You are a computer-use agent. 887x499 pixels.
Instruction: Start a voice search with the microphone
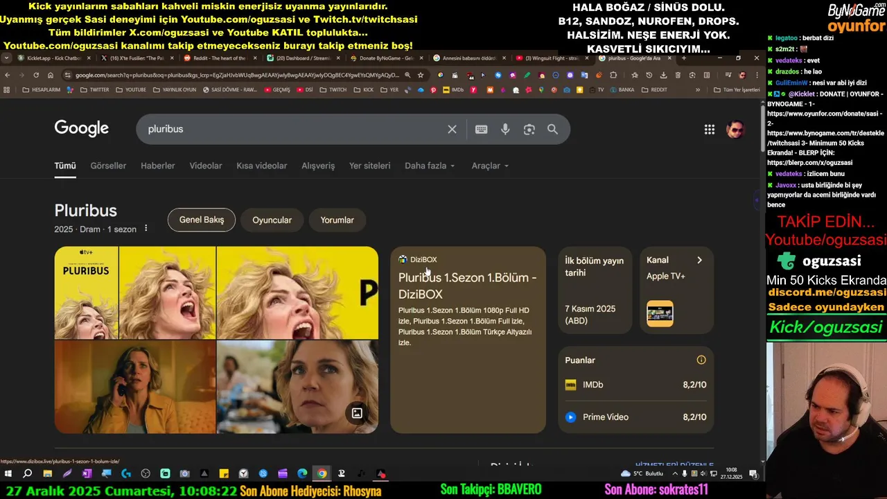click(x=505, y=129)
